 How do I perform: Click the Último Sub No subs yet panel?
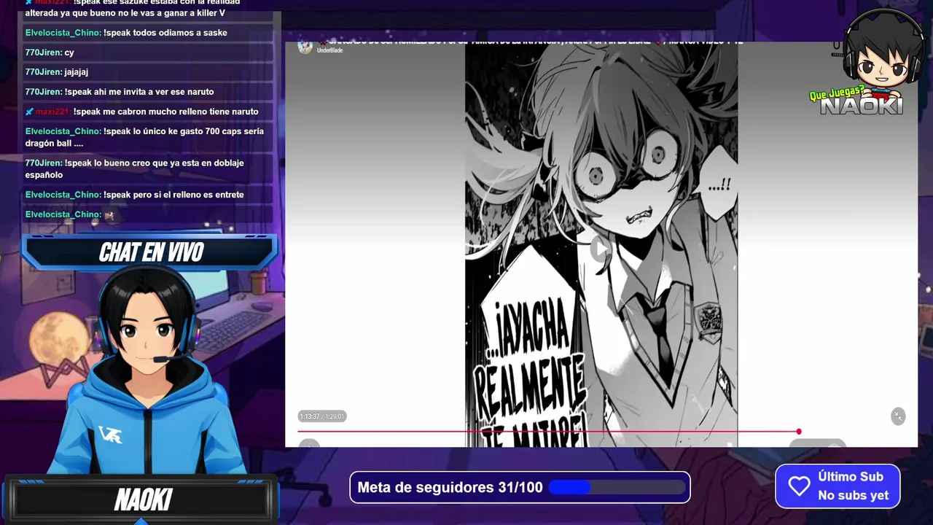coord(838,486)
